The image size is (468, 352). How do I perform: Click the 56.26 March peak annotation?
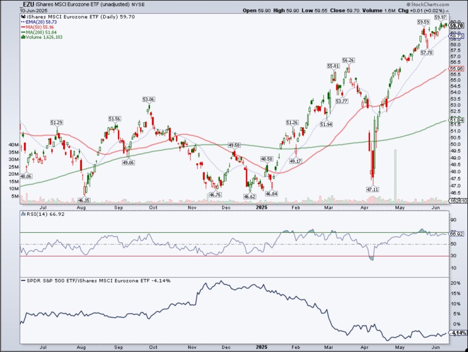(348, 60)
